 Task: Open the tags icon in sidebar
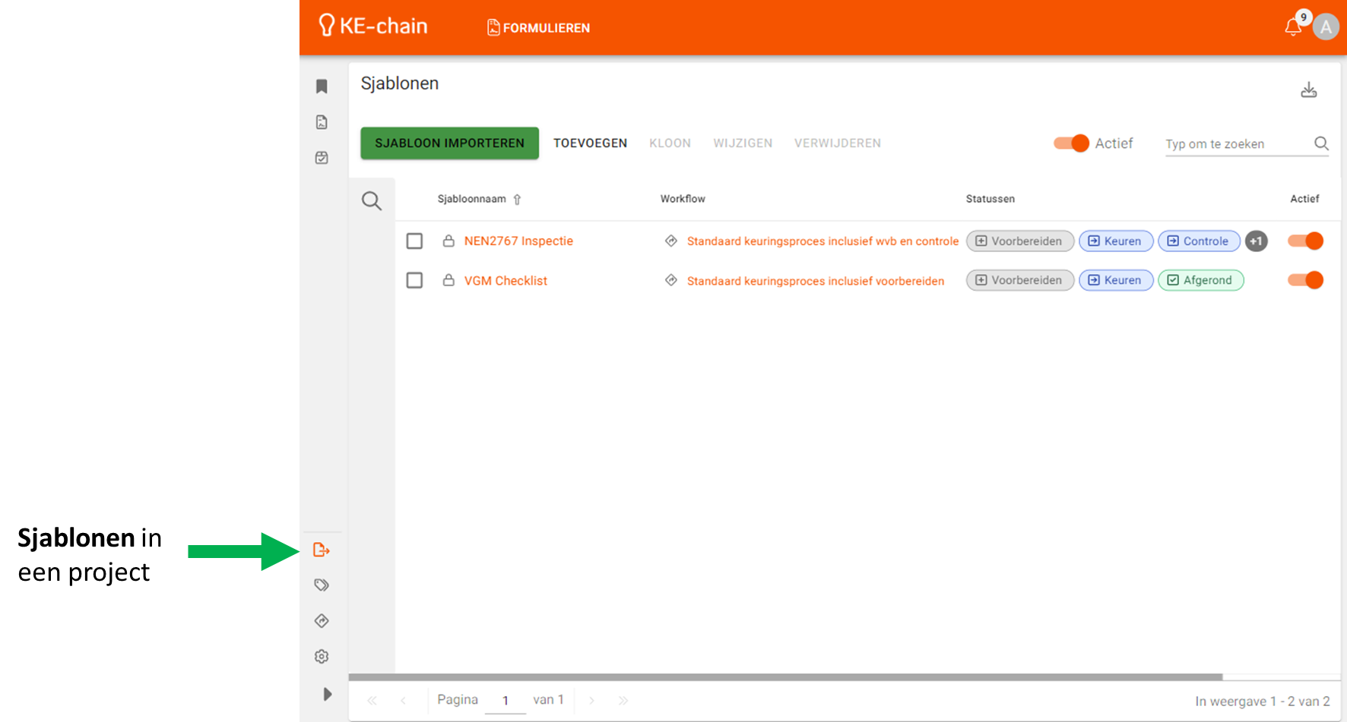(x=322, y=585)
